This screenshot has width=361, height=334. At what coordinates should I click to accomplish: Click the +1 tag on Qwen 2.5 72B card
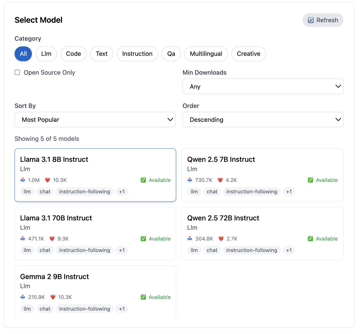point(289,250)
